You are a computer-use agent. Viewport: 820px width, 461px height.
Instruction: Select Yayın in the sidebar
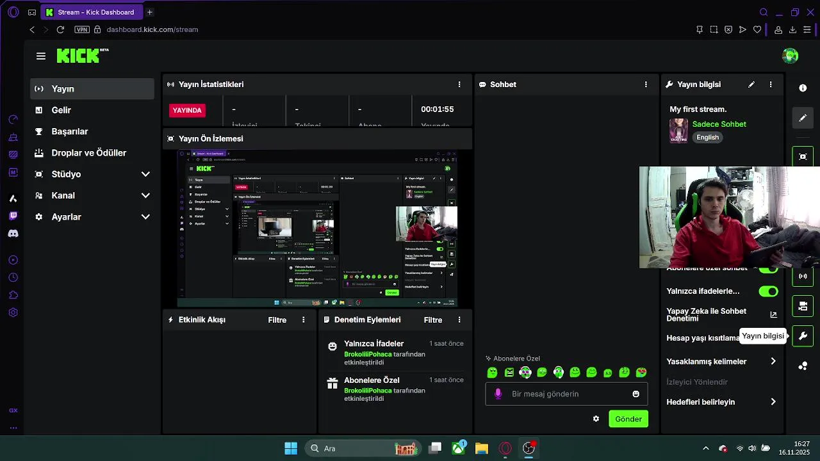click(92, 89)
